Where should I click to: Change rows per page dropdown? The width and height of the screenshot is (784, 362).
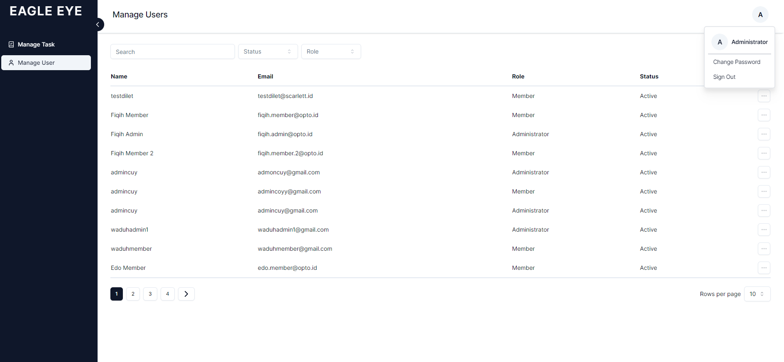point(757,294)
